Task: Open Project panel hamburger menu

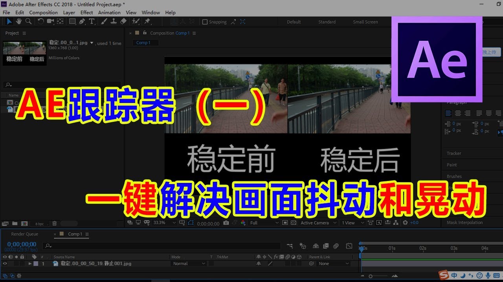Action: tap(24, 33)
